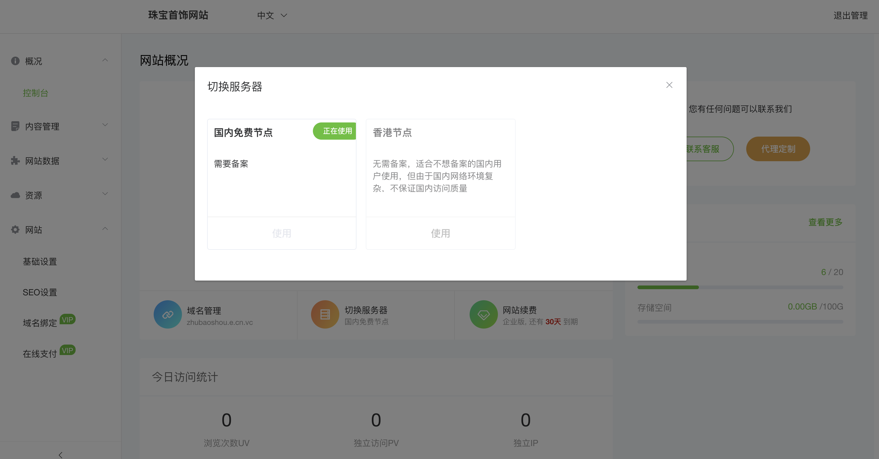Click the 30天 expiry text
The image size is (879, 459).
click(x=553, y=322)
